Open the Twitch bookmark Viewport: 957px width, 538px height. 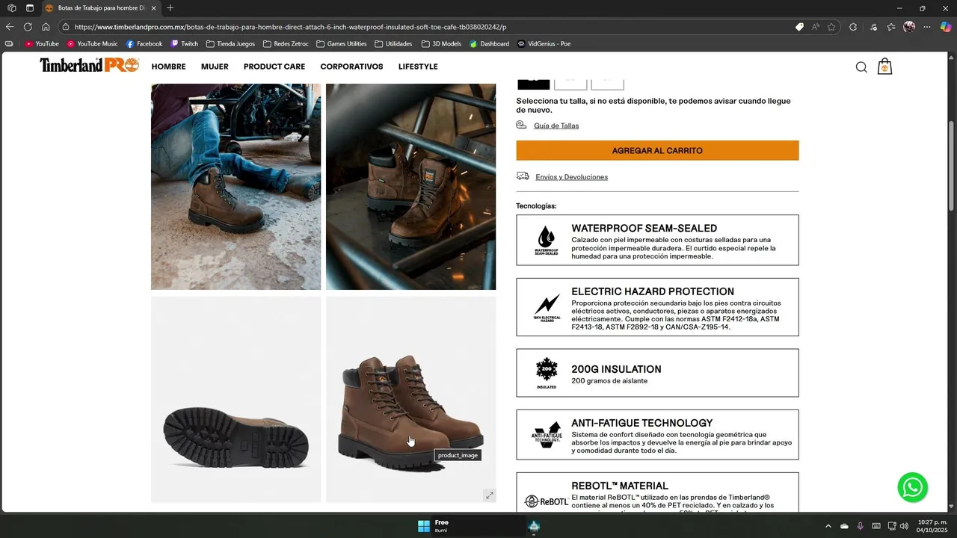184,44
